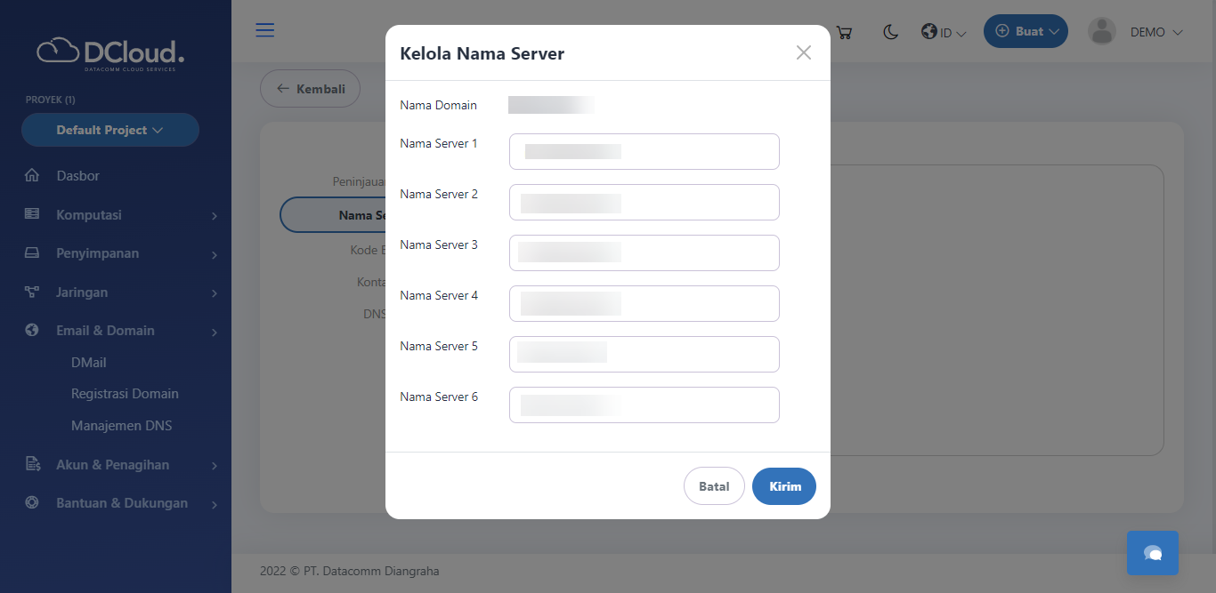1216x593 pixels.
Task: Open the Buat create dropdown
Action: (1025, 30)
